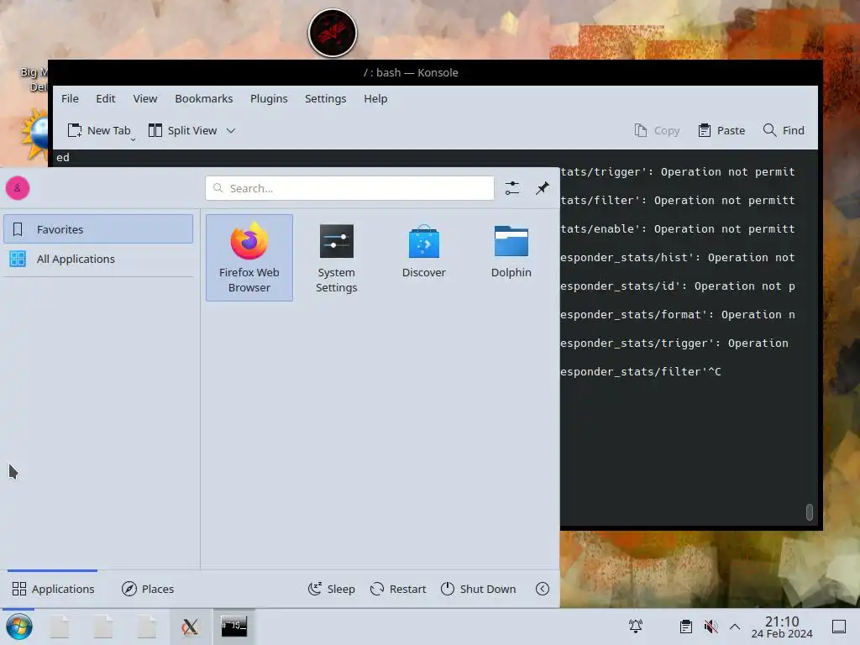The height and width of the screenshot is (645, 860).
Task: Click the first blank document taskbar icon
Action: 60,627
